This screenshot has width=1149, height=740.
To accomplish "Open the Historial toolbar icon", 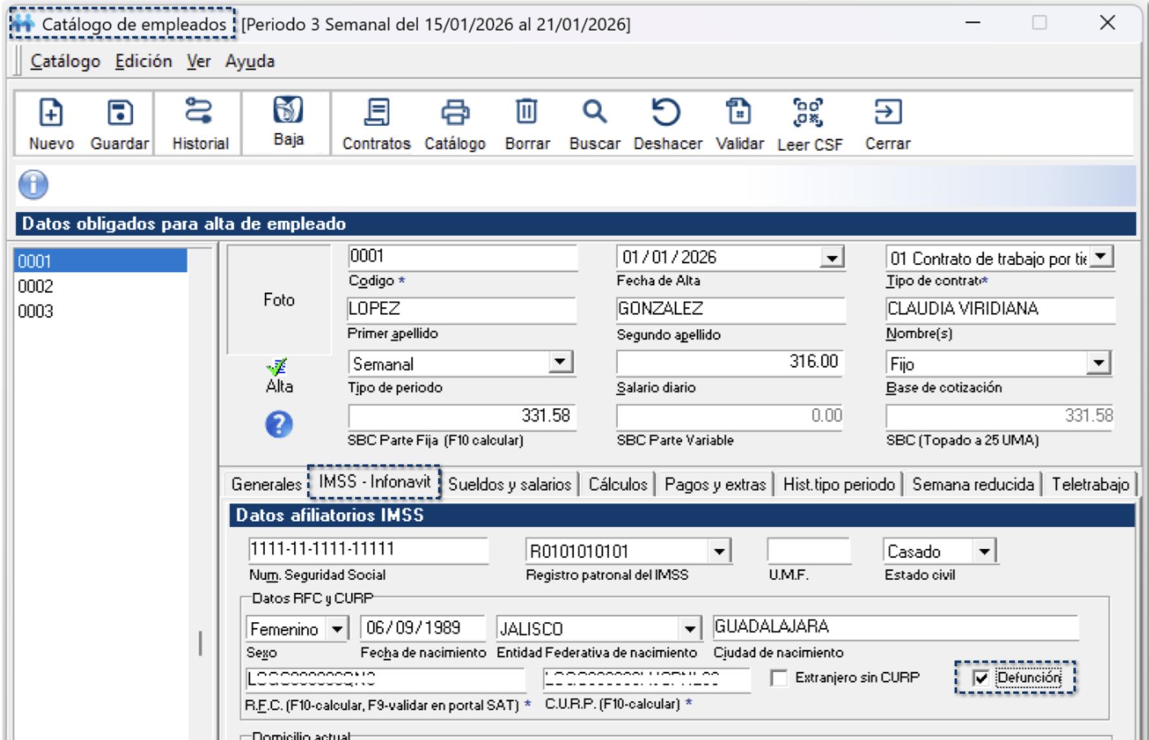I will pos(199,112).
